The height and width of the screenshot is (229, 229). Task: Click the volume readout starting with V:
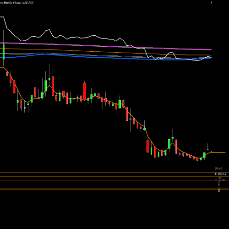[220, 174]
